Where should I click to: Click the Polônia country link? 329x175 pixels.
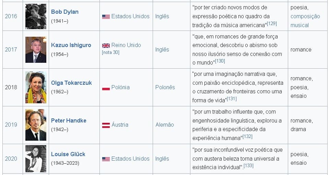pos(120,87)
